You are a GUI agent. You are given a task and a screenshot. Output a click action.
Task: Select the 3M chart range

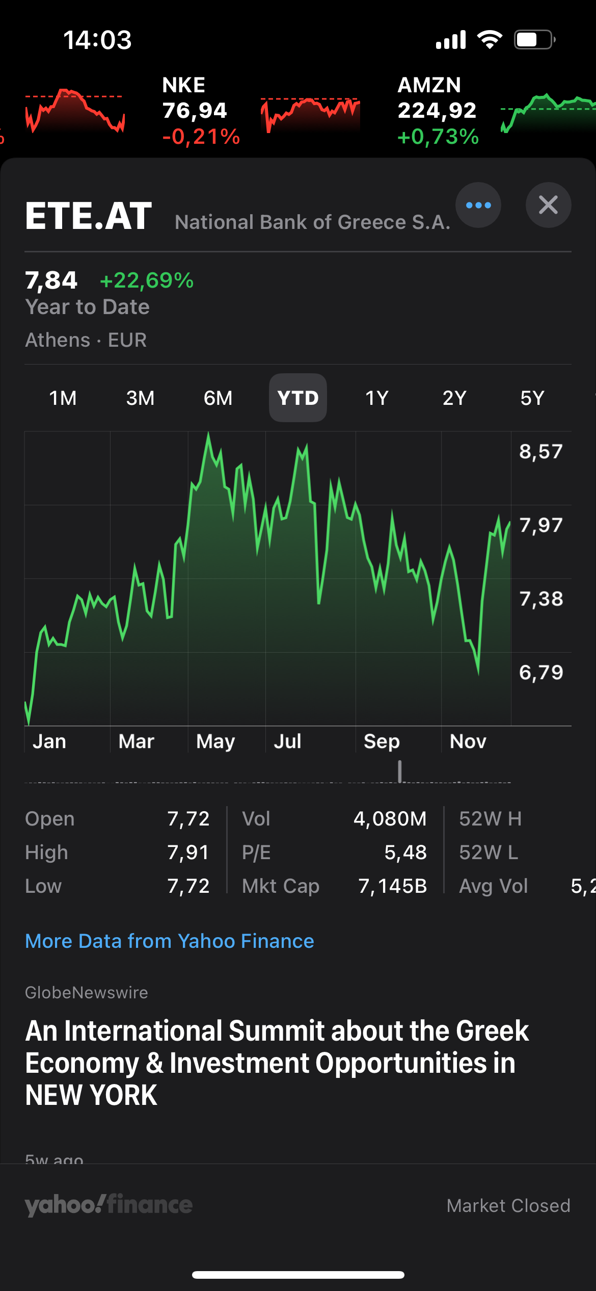(140, 398)
